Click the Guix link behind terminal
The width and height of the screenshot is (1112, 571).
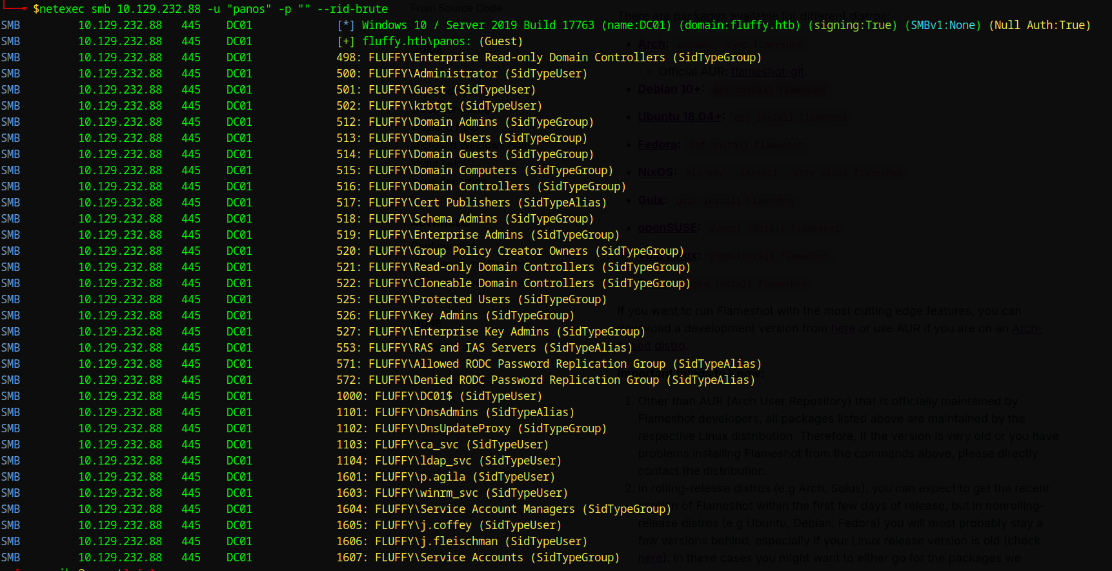(x=651, y=200)
